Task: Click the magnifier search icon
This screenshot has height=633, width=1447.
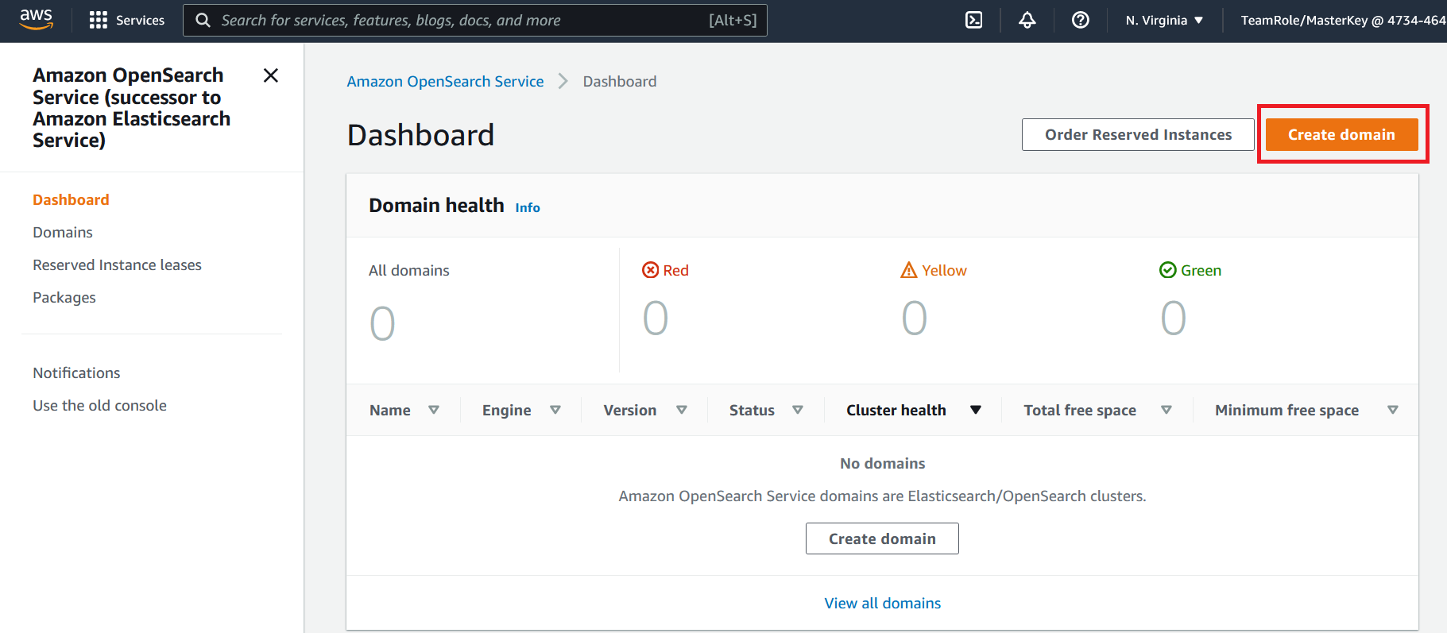Action: [203, 20]
